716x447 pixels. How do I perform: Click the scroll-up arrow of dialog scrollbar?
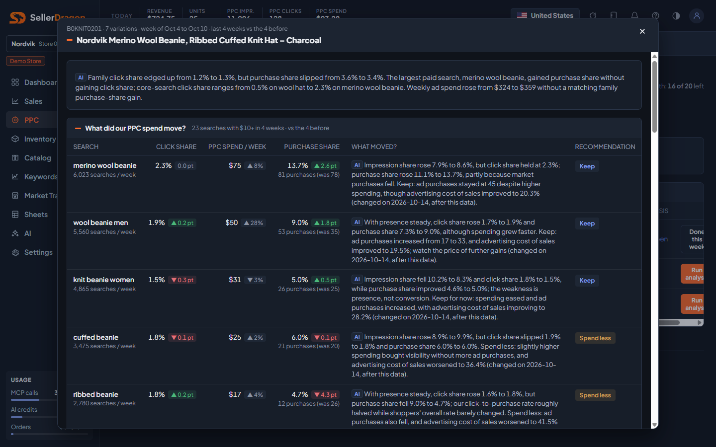pyautogui.click(x=654, y=56)
